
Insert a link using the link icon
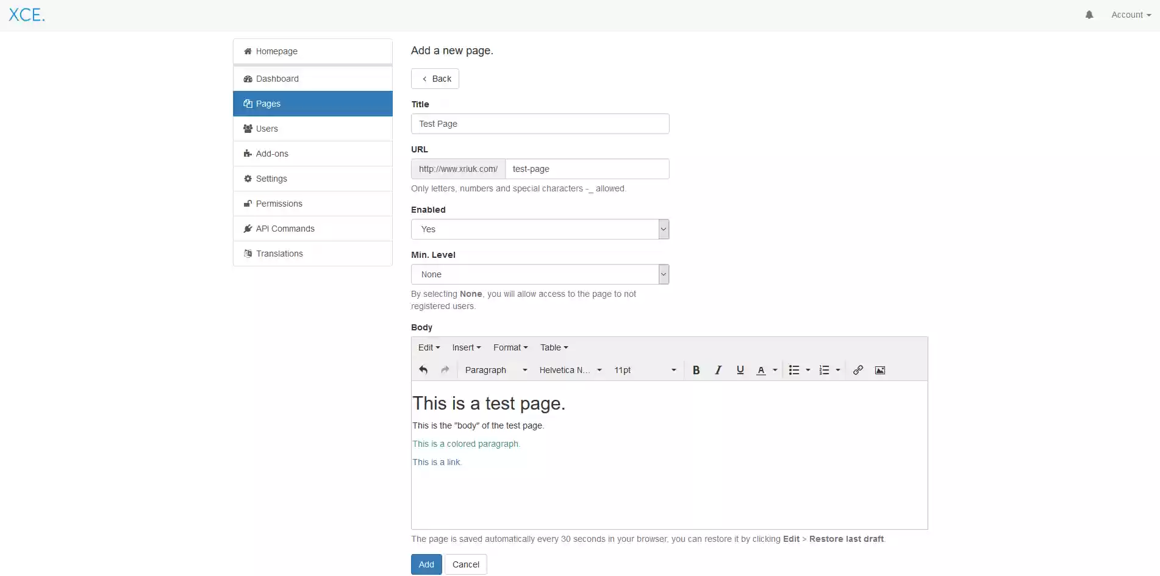858,370
